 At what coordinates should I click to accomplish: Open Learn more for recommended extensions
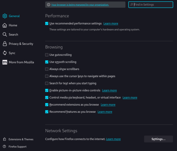pyautogui.click(x=108, y=105)
